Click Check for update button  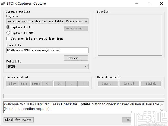18,120
